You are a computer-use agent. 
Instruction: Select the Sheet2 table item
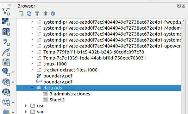coord(57,100)
